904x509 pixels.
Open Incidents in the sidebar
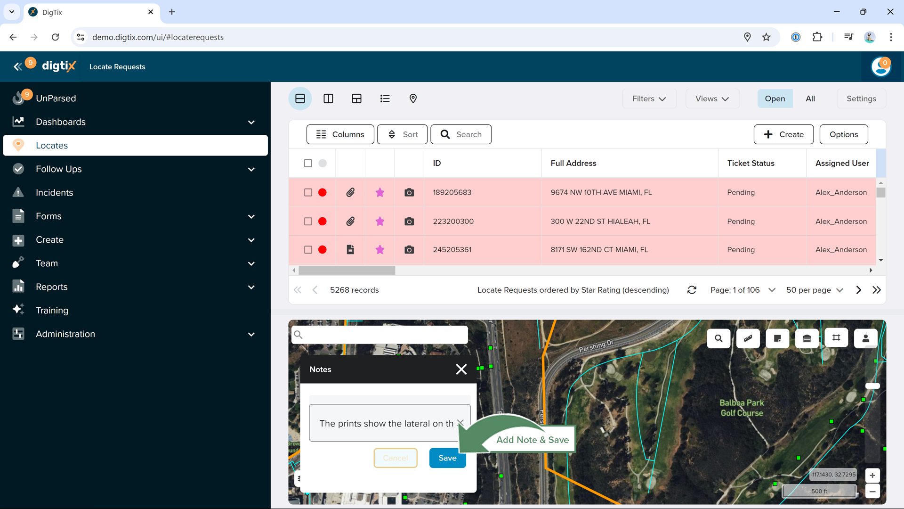(54, 192)
